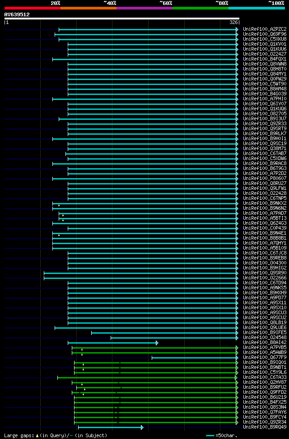Pick the UniRef100_A9NKS5 label
The image size is (289, 439).
[265, 288]
